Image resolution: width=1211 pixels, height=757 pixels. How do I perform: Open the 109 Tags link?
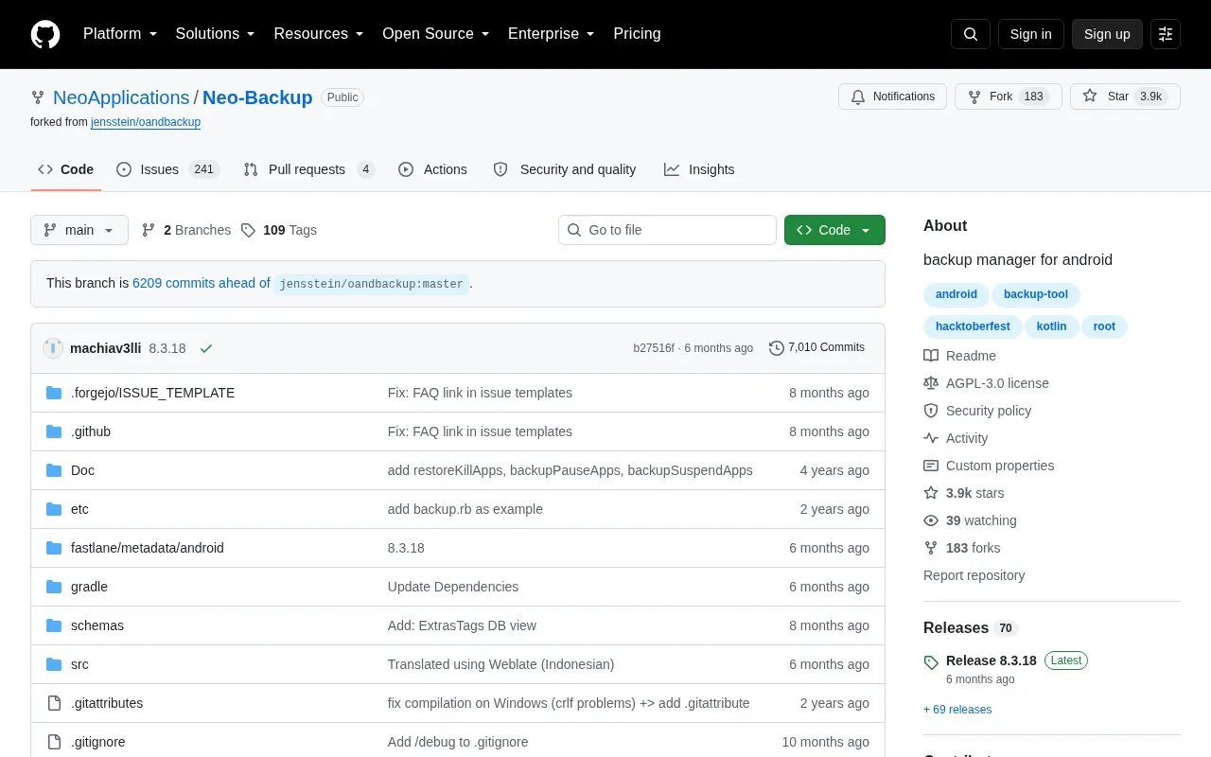(279, 230)
